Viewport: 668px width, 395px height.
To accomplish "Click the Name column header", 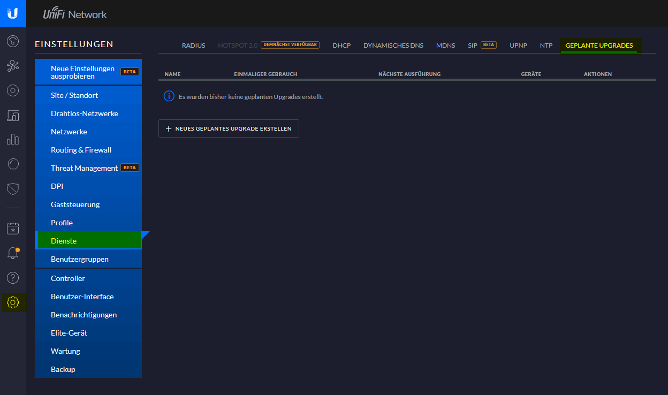I will point(172,74).
